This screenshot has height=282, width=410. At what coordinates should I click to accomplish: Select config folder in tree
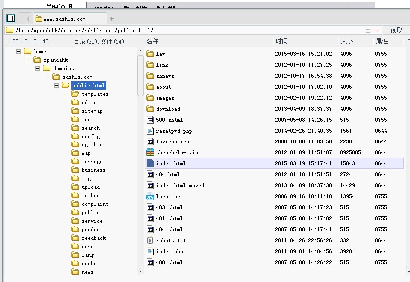[91, 137]
